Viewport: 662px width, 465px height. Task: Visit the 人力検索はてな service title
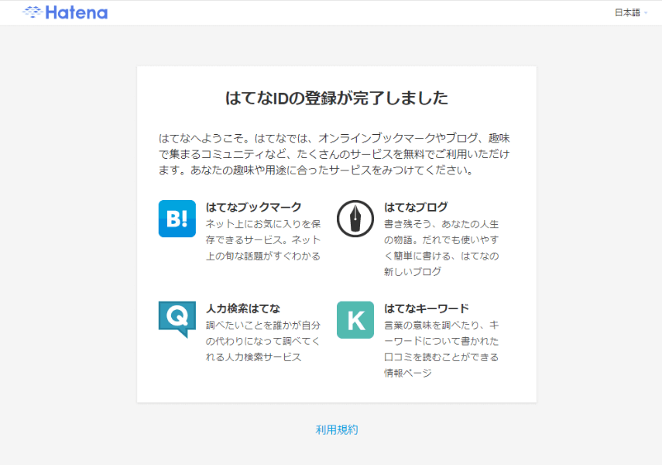pos(243,308)
